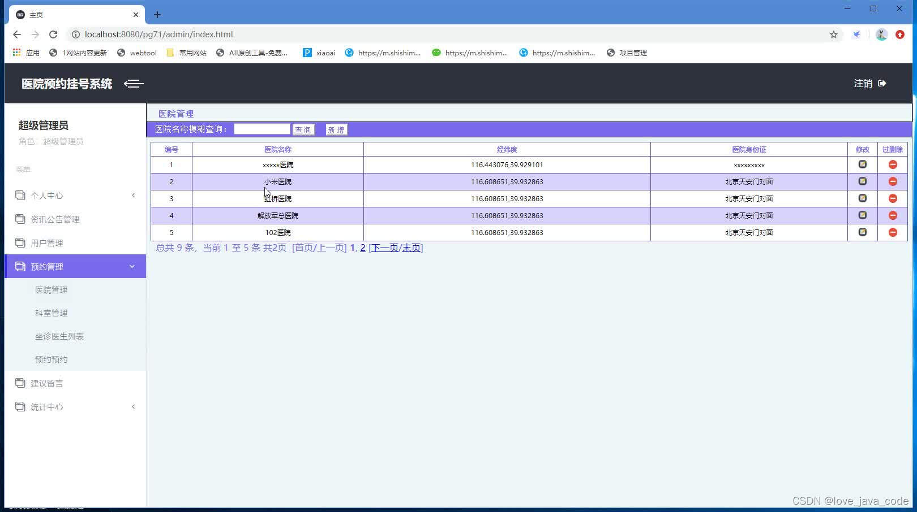
Task: Toggle sidebar with the hamburger arrow icon
Action: coord(134,84)
